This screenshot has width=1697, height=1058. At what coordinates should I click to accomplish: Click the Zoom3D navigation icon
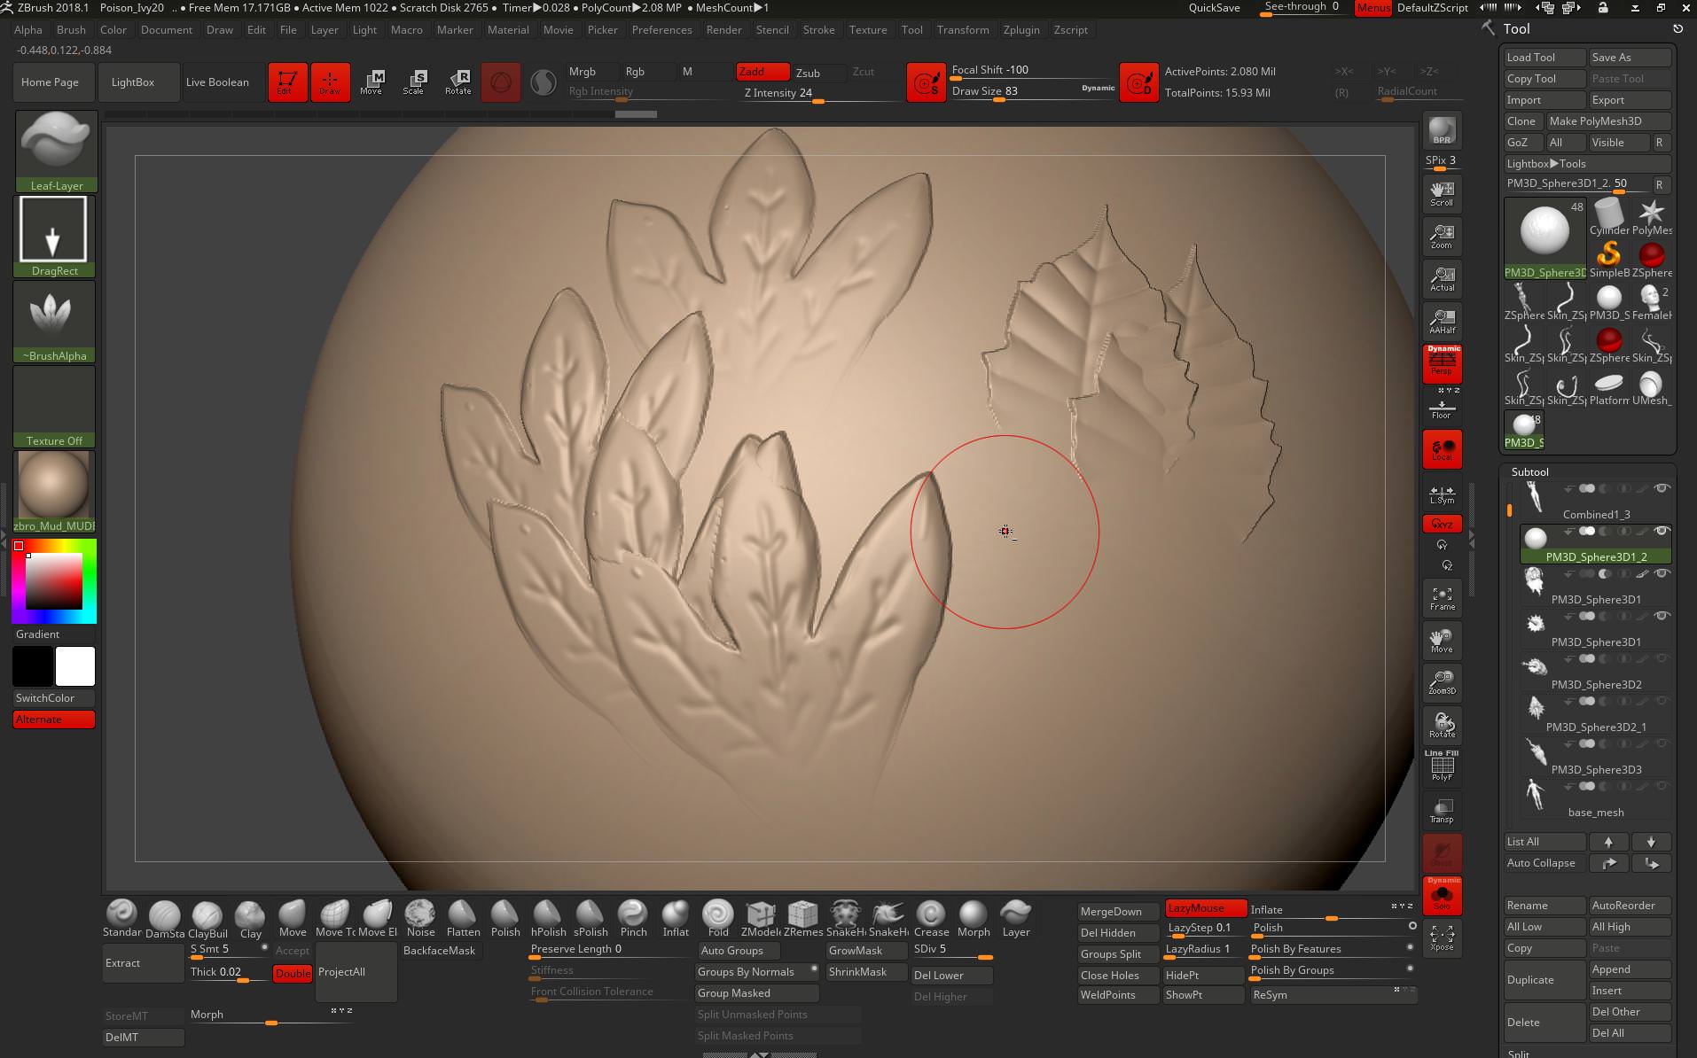tap(1442, 682)
